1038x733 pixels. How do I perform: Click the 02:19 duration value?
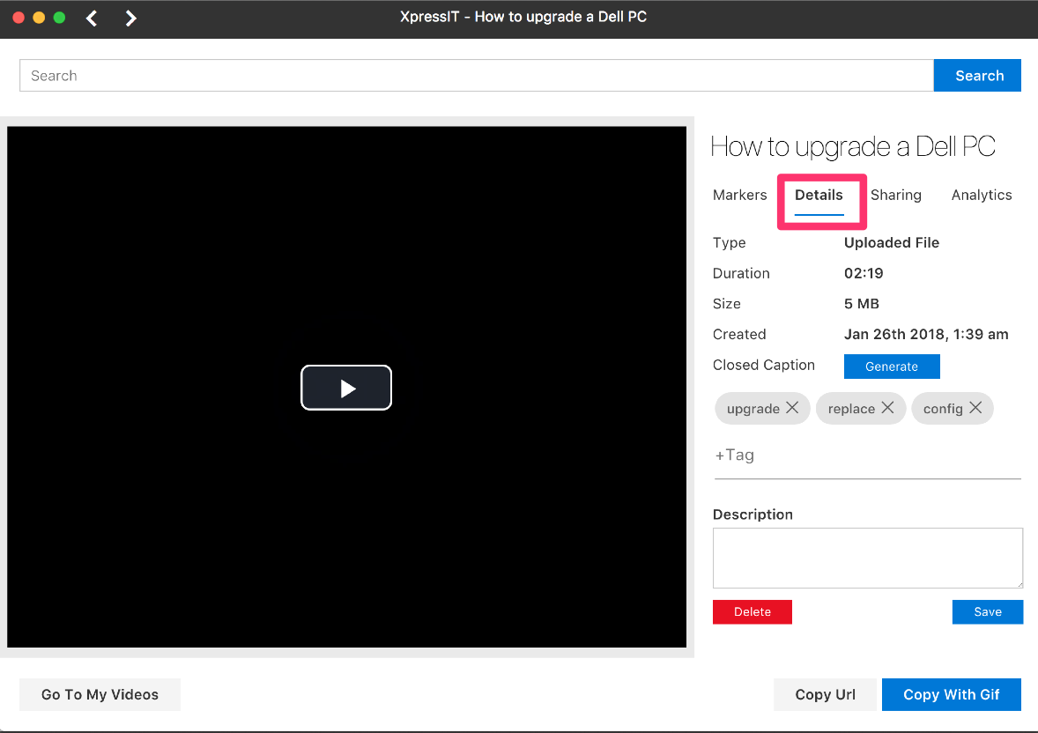coord(864,273)
